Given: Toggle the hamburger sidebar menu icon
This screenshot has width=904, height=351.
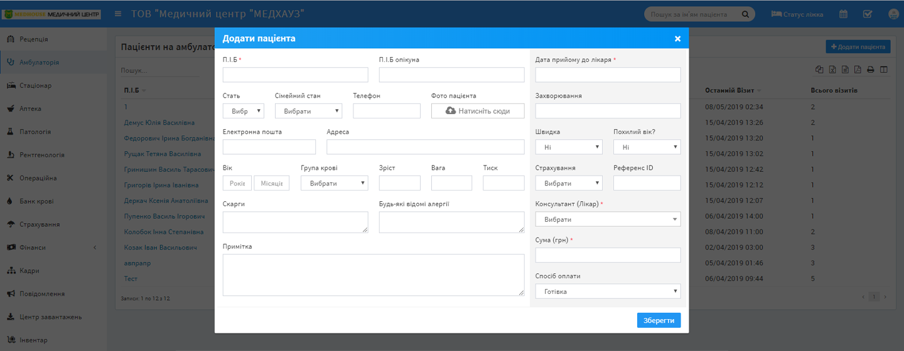Looking at the screenshot, I should [x=118, y=14].
